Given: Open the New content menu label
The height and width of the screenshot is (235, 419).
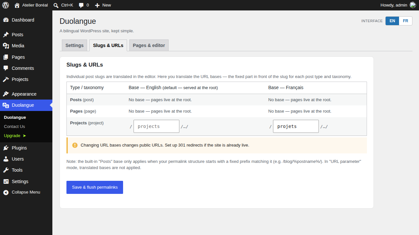Looking at the screenshot, I should (x=107, y=5).
